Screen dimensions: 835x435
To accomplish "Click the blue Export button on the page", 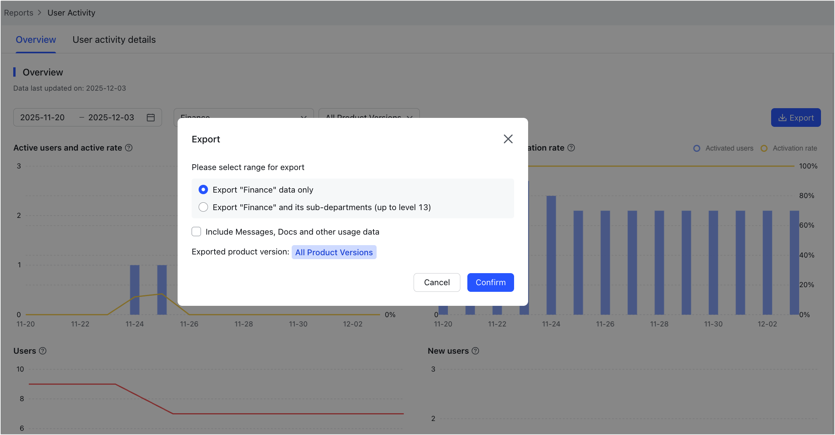I will [796, 118].
